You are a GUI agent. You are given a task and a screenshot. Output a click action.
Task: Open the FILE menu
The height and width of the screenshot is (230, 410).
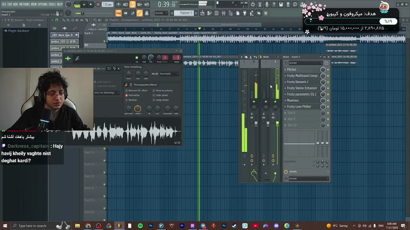pos(4,4)
